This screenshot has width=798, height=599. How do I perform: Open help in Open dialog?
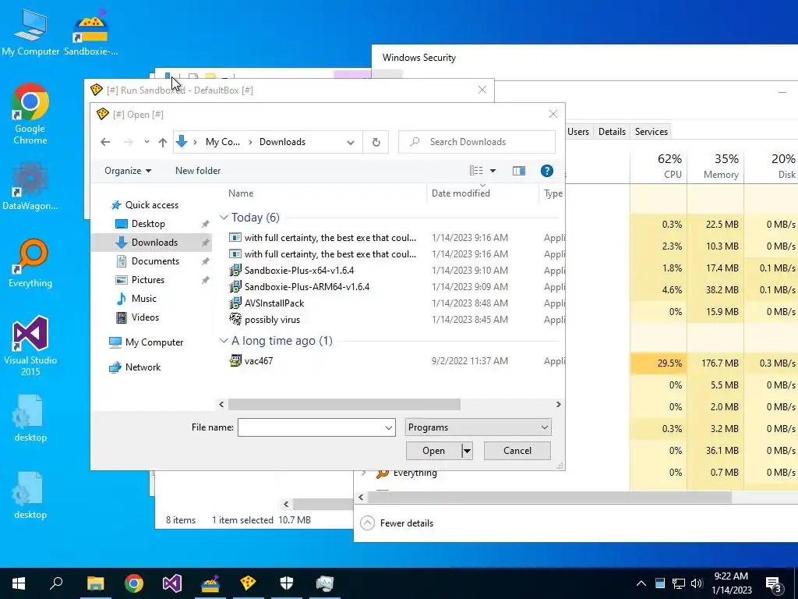pyautogui.click(x=546, y=171)
